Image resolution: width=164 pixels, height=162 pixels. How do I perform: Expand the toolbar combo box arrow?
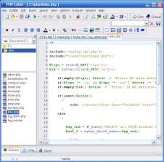click(146, 24)
